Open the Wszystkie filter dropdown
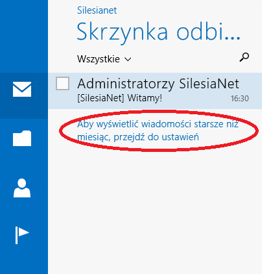271x274 pixels. [x=104, y=59]
